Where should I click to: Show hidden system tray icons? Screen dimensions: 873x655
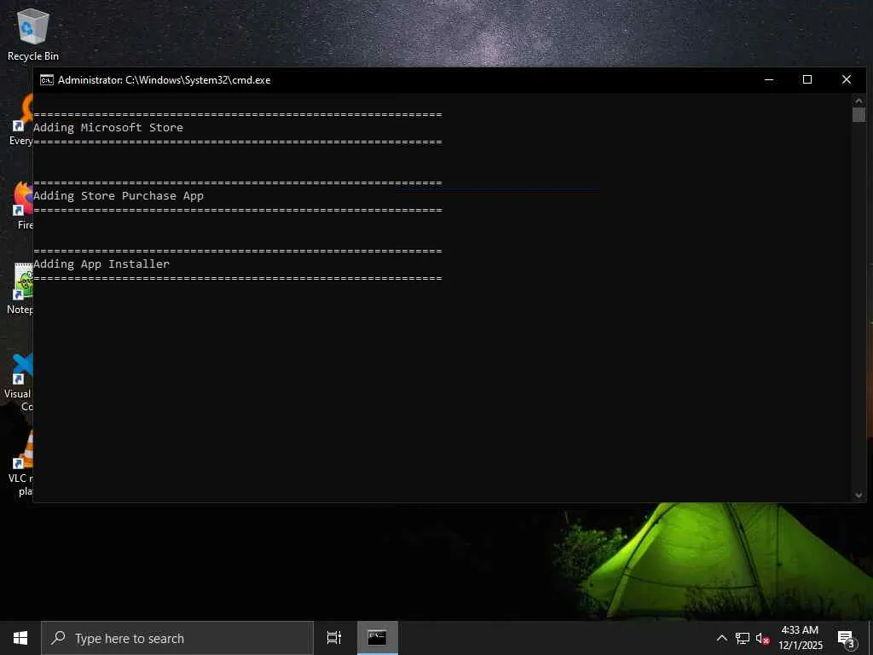click(721, 638)
